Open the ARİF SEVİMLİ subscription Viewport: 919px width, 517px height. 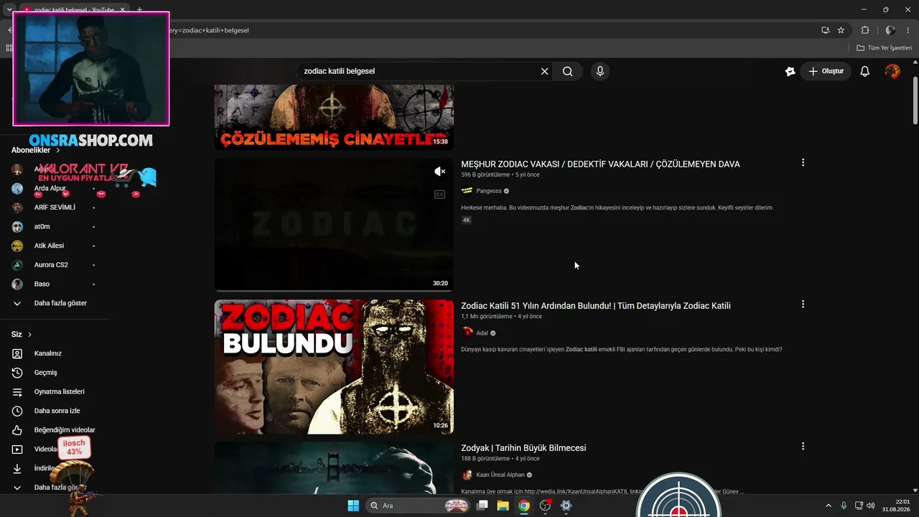click(55, 208)
